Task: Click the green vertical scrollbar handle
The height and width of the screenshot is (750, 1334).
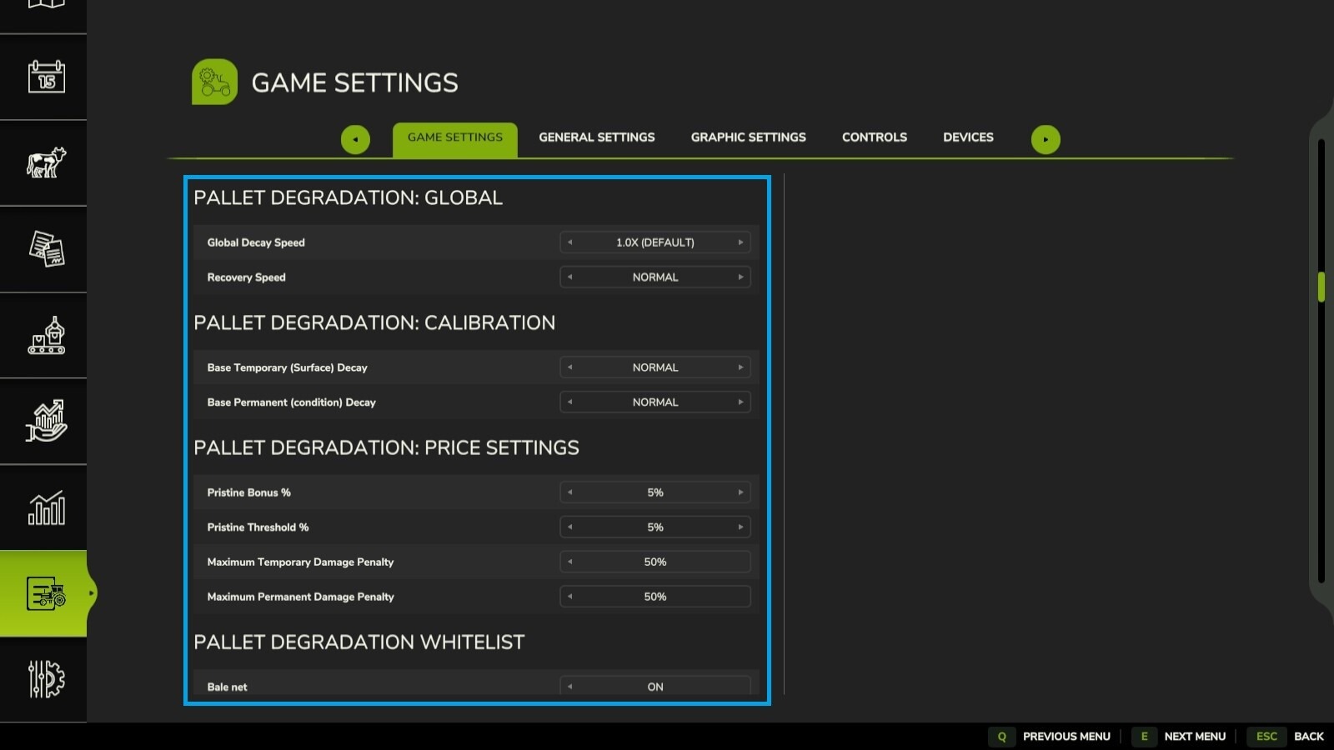Action: point(1321,287)
